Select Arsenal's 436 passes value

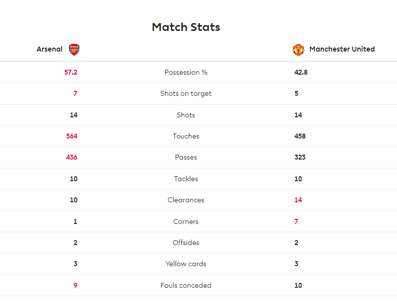(x=72, y=158)
